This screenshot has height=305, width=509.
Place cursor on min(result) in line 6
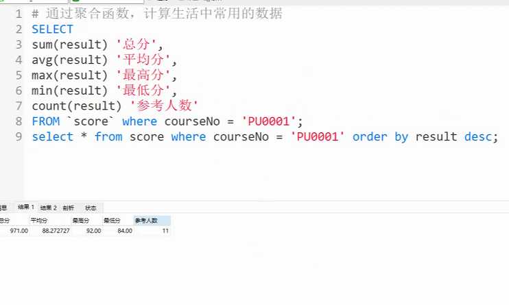click(x=69, y=90)
